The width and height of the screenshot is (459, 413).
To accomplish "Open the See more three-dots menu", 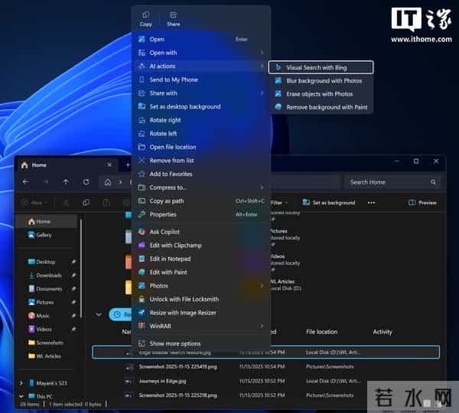I will 371,203.
